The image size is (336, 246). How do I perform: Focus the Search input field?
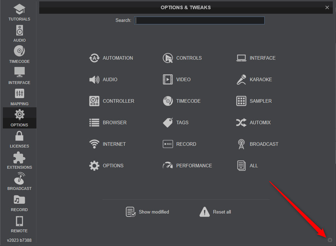pos(199,20)
